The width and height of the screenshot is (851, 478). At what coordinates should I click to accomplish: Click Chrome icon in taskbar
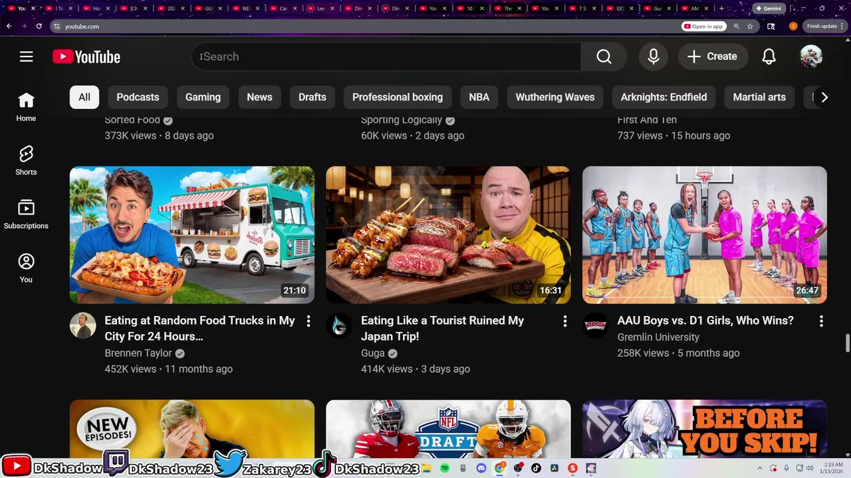tap(499, 468)
